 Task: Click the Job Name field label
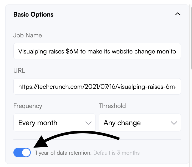tap(28, 36)
